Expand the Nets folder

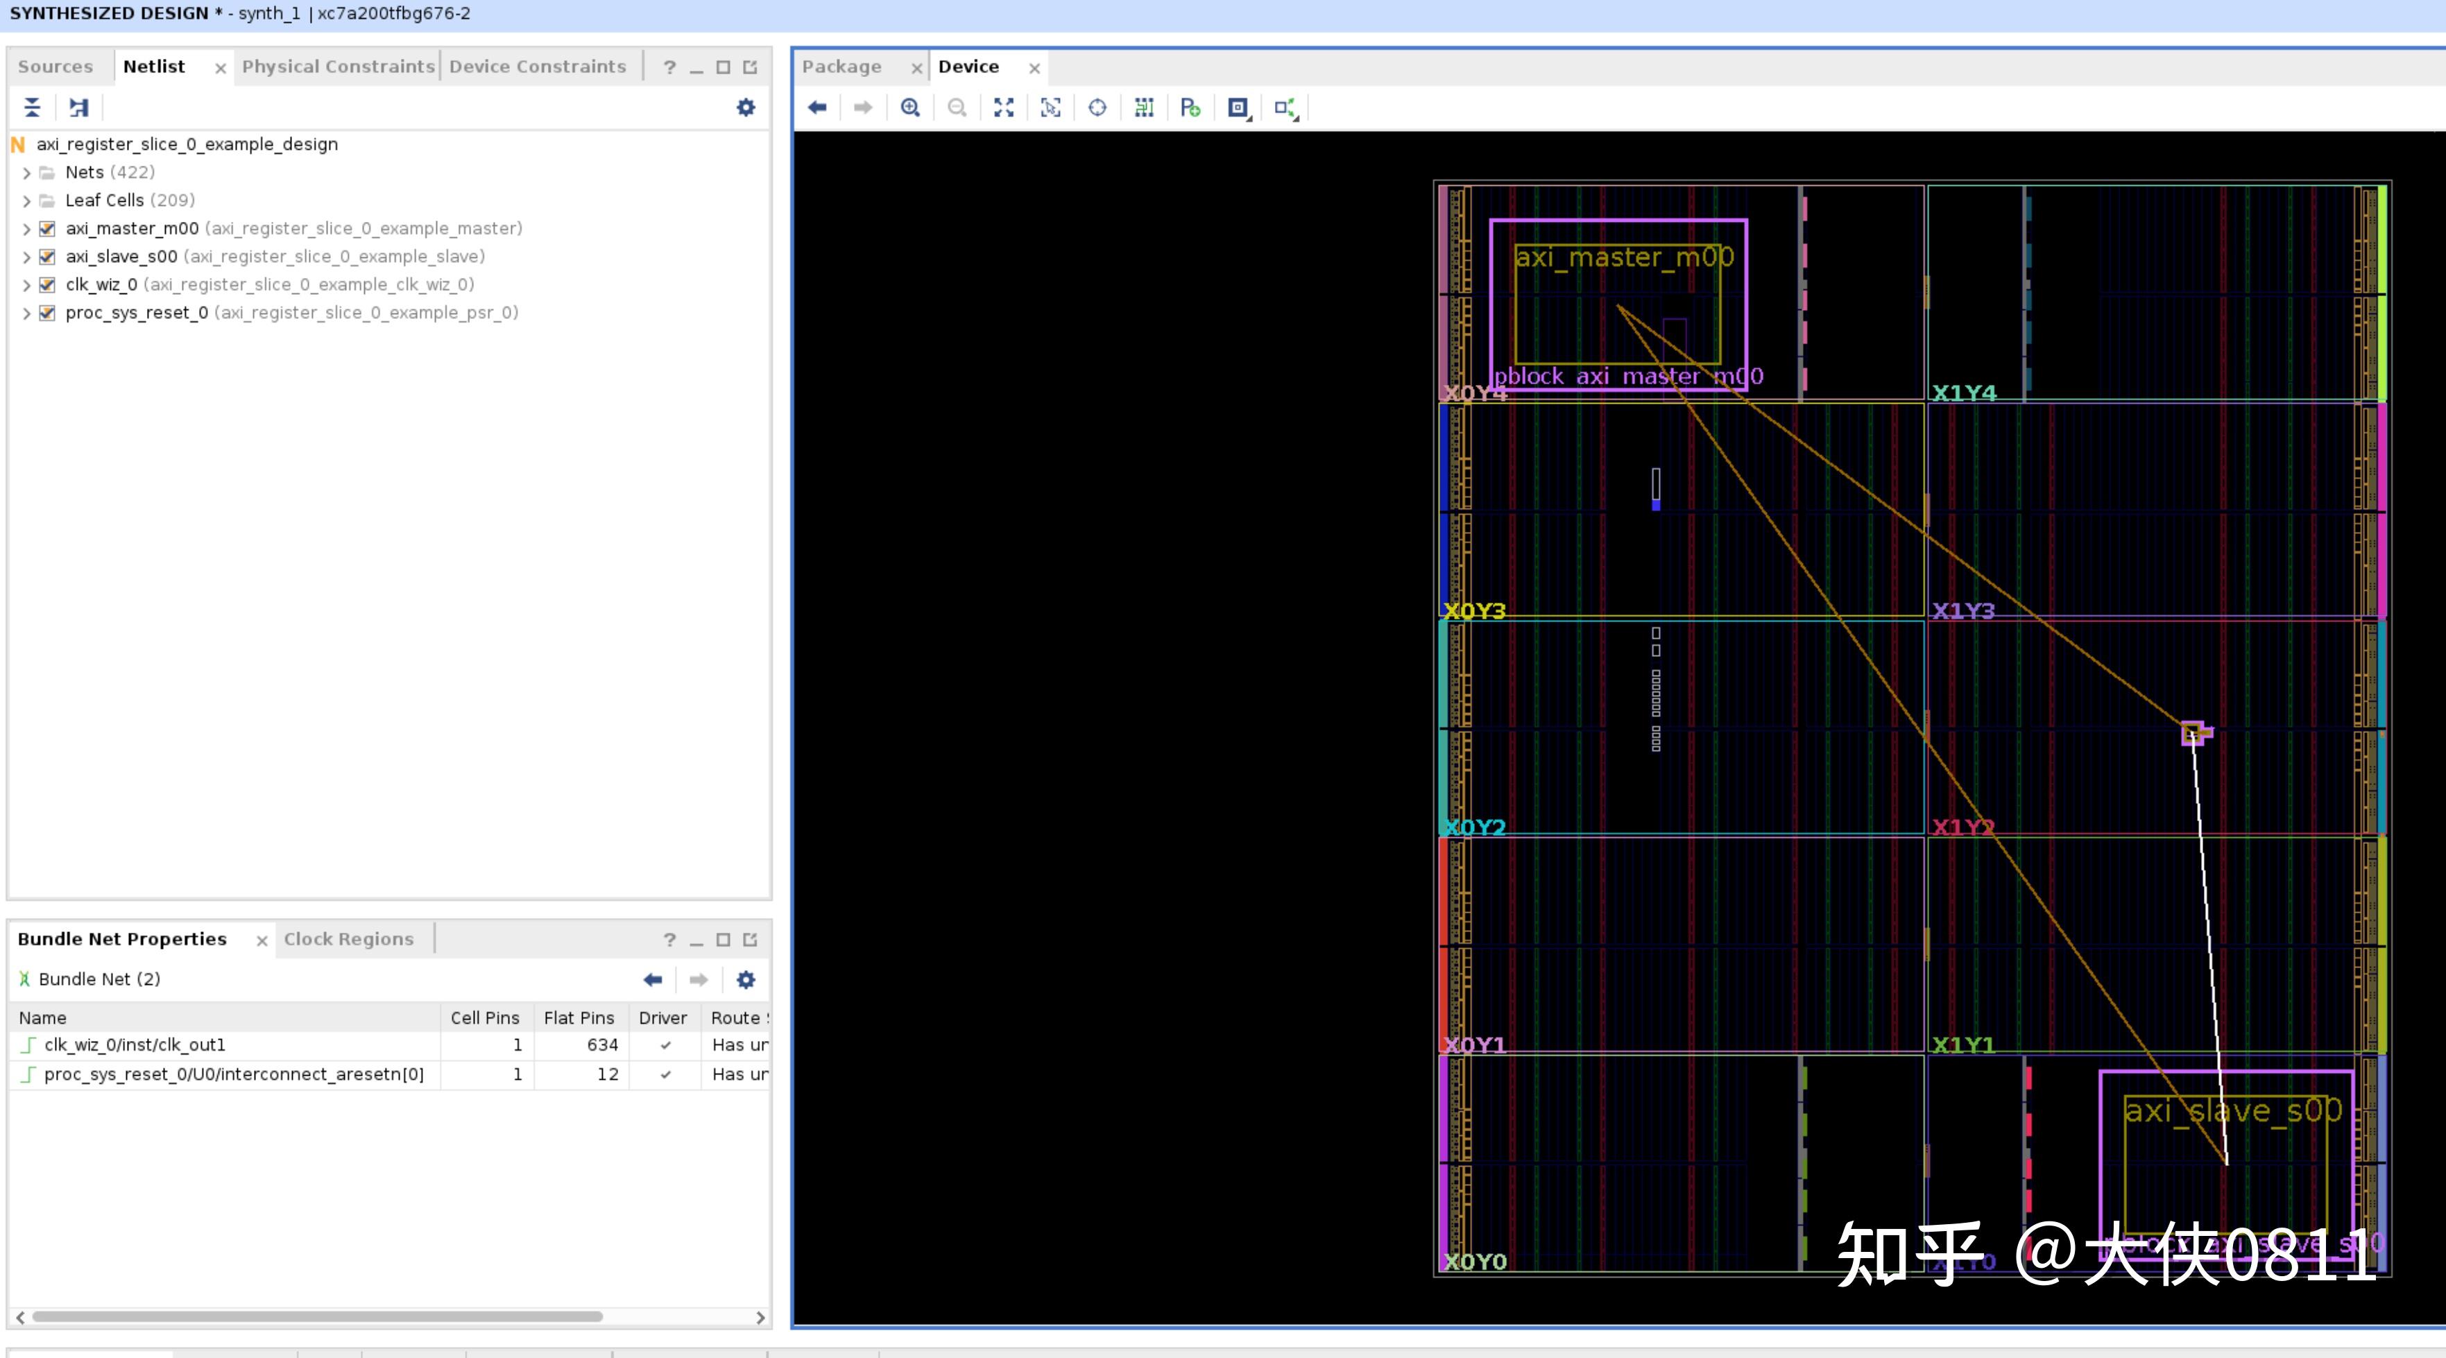point(26,173)
